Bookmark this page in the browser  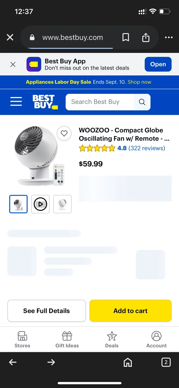pyautogui.click(x=126, y=37)
